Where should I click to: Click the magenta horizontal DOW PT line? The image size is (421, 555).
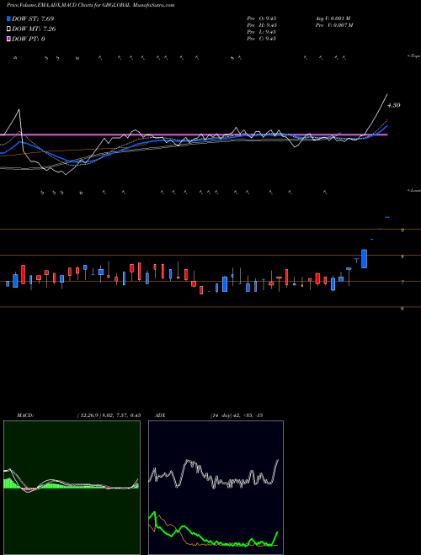click(x=194, y=135)
